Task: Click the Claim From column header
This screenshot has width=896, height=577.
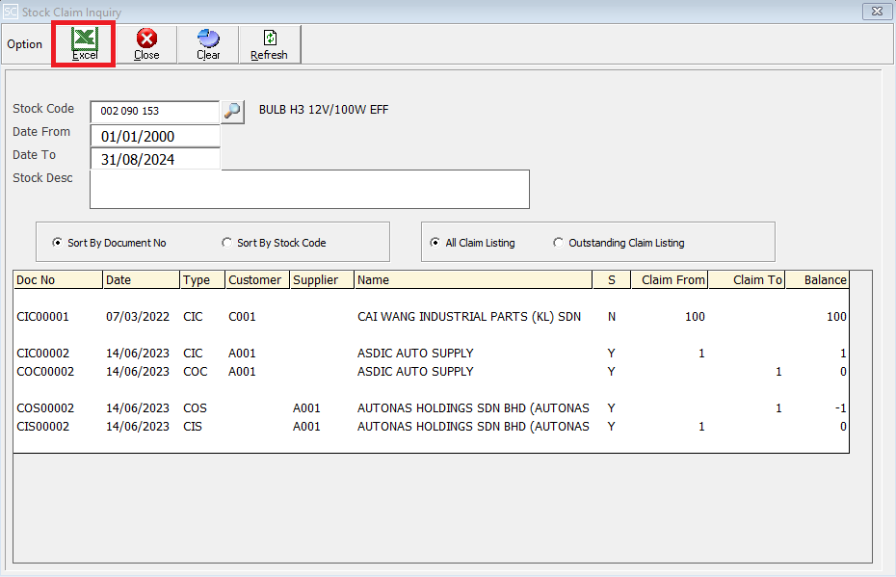Action: [x=670, y=280]
